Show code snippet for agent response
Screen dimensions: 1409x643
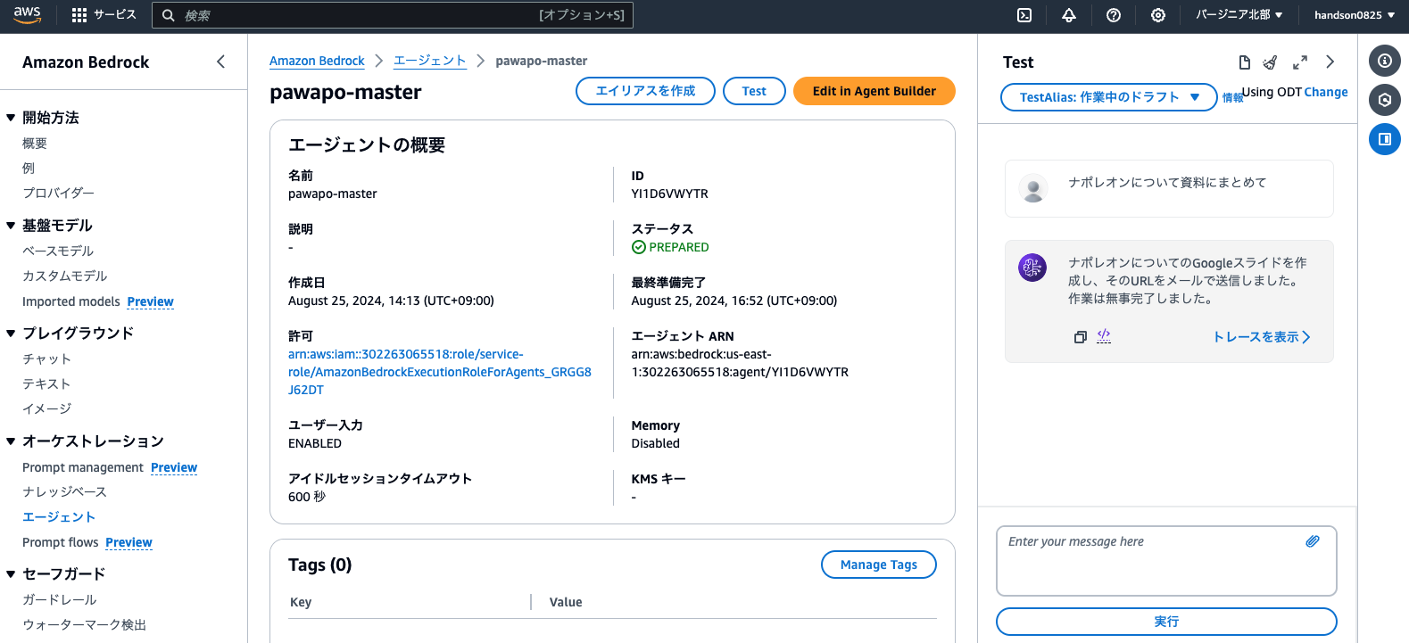pos(1104,336)
